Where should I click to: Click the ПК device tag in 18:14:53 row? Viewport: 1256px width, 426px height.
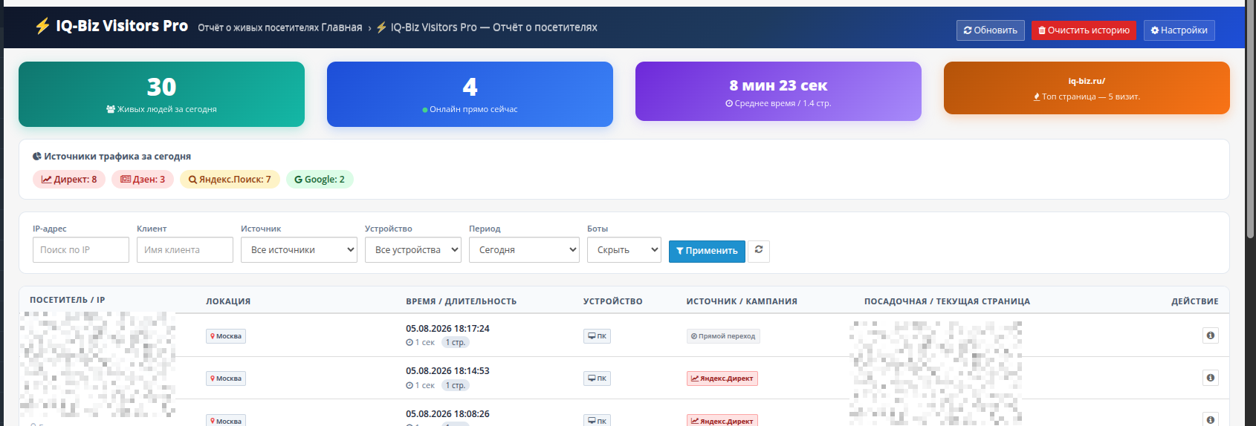[597, 379]
